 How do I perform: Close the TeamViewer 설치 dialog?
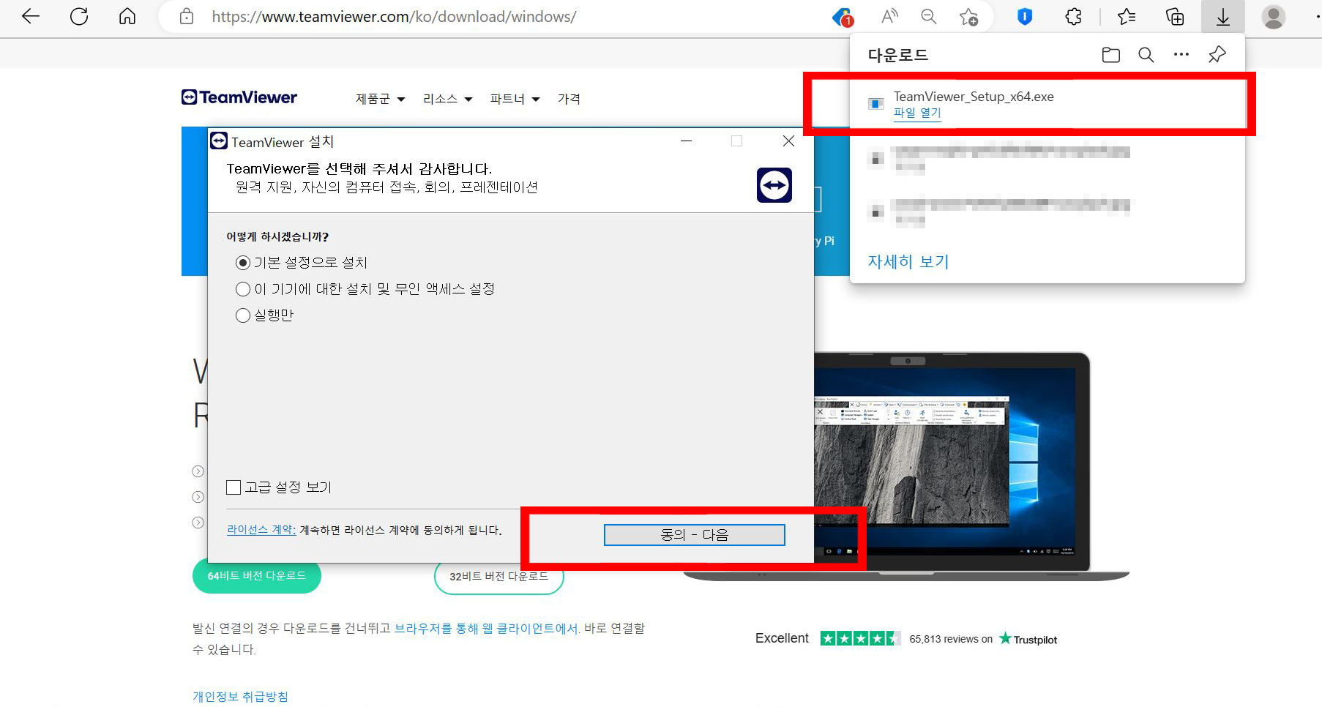[x=788, y=141]
